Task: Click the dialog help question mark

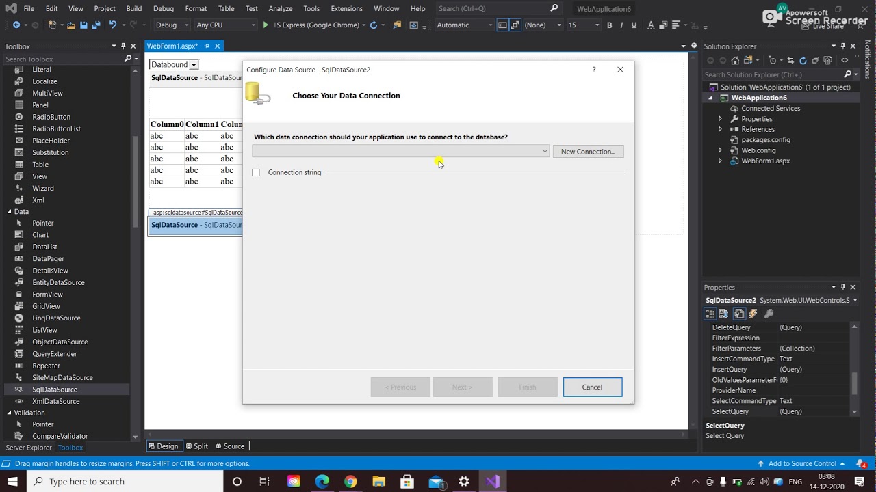Action: pos(594,70)
